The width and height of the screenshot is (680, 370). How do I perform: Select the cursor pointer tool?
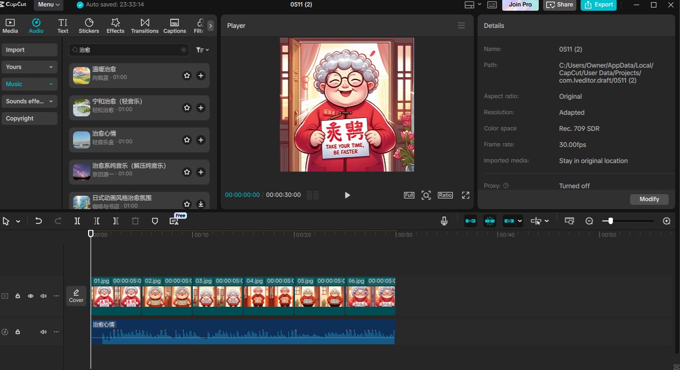(x=6, y=221)
